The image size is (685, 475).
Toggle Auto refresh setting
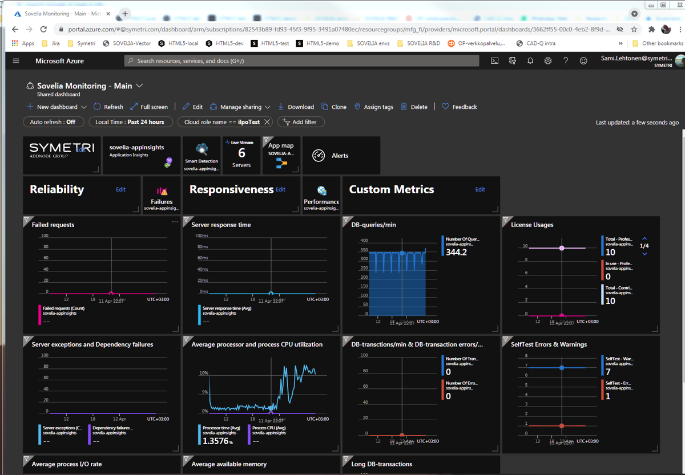(x=53, y=121)
